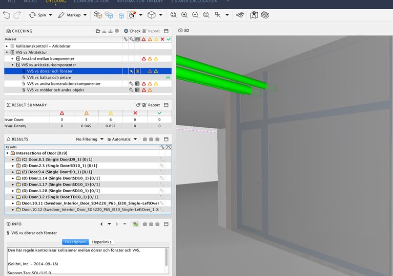Toggle the orange moderate severity filter in Ruleset header
Screen dimensions: 393x276
pos(150,39)
